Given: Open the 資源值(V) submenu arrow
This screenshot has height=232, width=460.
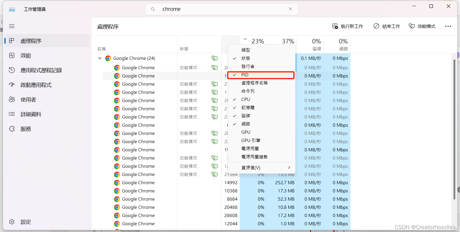Looking at the screenshot, I should point(289,168).
